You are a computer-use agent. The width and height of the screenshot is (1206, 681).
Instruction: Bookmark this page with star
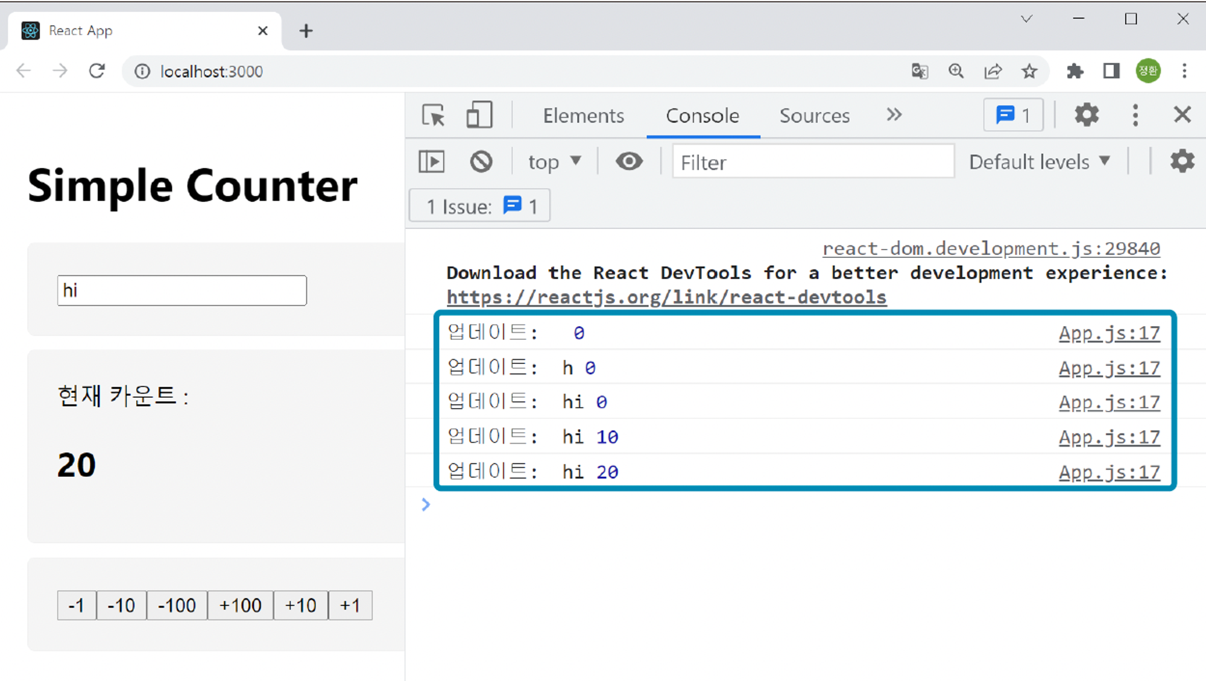[x=1029, y=71]
